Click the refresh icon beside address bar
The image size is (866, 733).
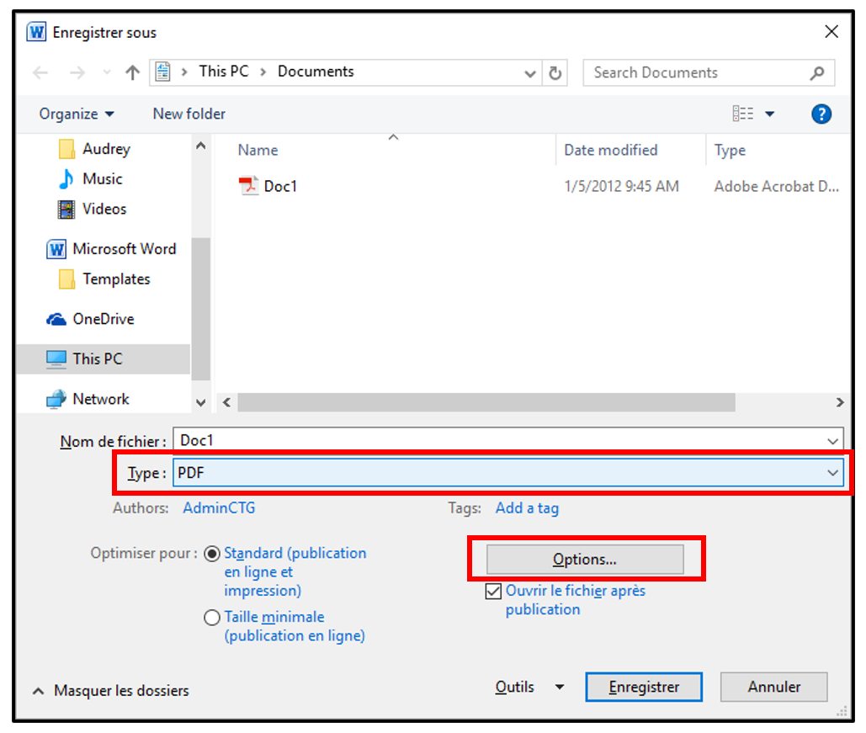(x=555, y=73)
